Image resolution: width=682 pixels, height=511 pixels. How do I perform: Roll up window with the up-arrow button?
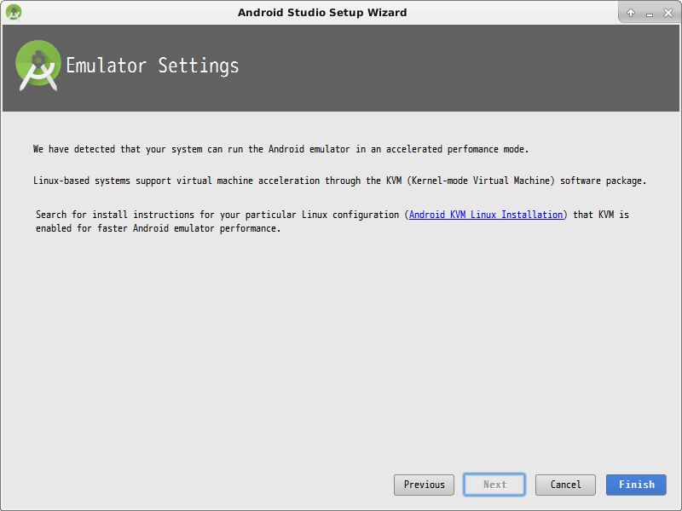631,13
